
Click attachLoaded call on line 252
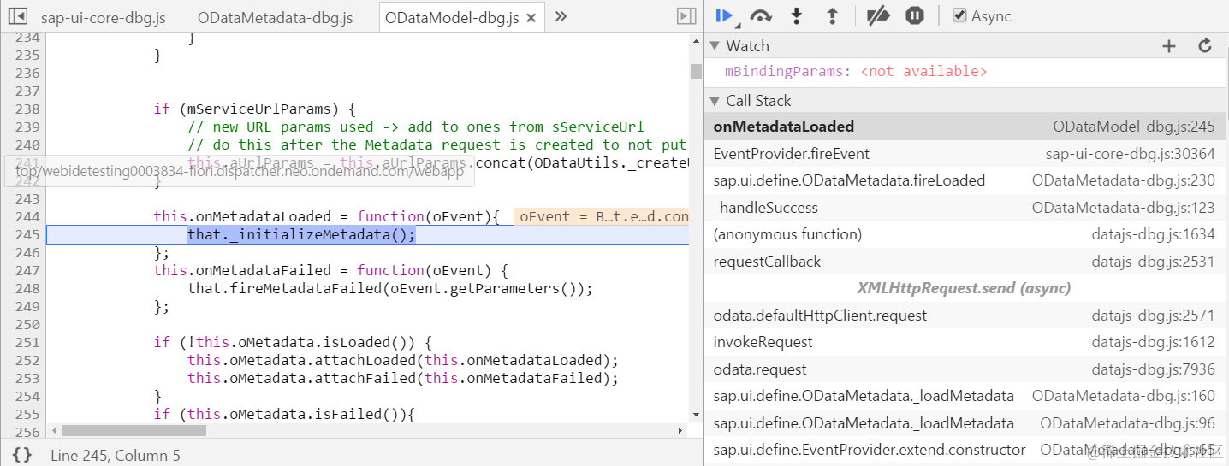point(402,360)
